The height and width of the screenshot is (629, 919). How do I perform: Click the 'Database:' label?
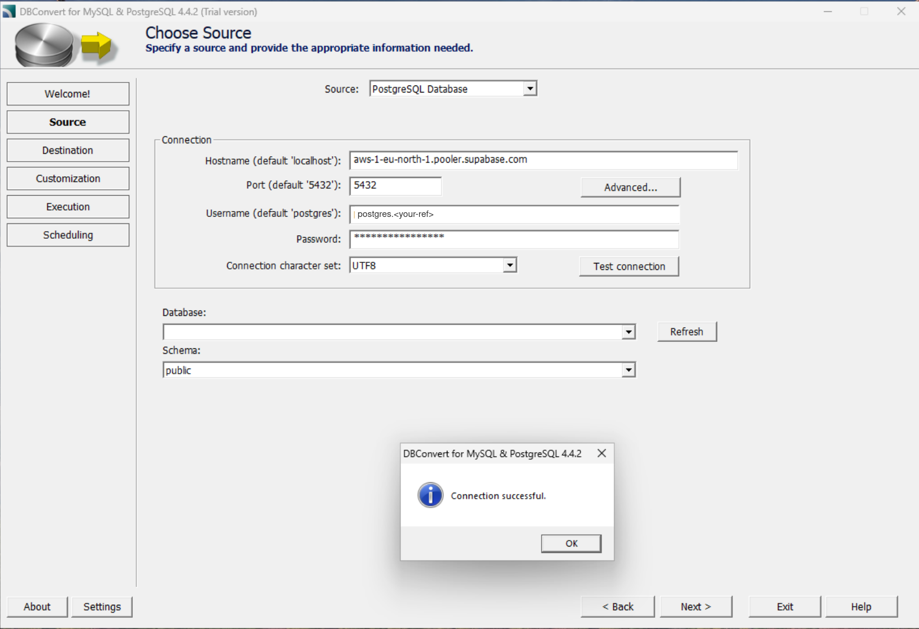tap(184, 312)
